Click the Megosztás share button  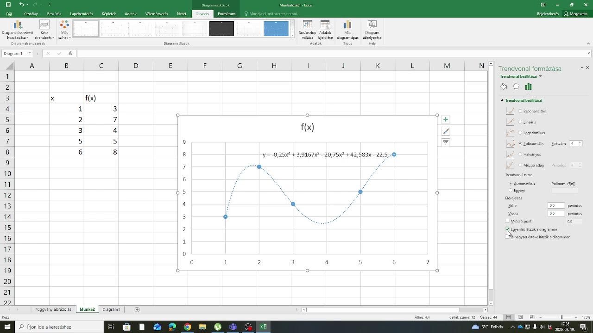(x=576, y=14)
